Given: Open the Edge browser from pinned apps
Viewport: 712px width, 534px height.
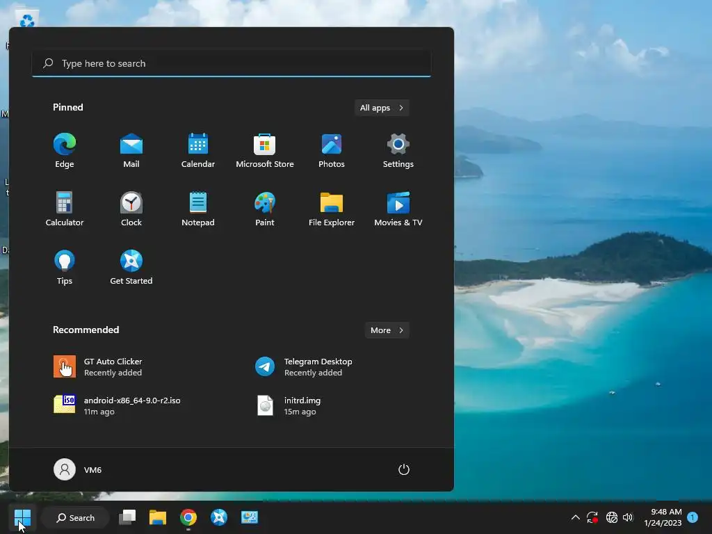Looking at the screenshot, I should pos(65,151).
